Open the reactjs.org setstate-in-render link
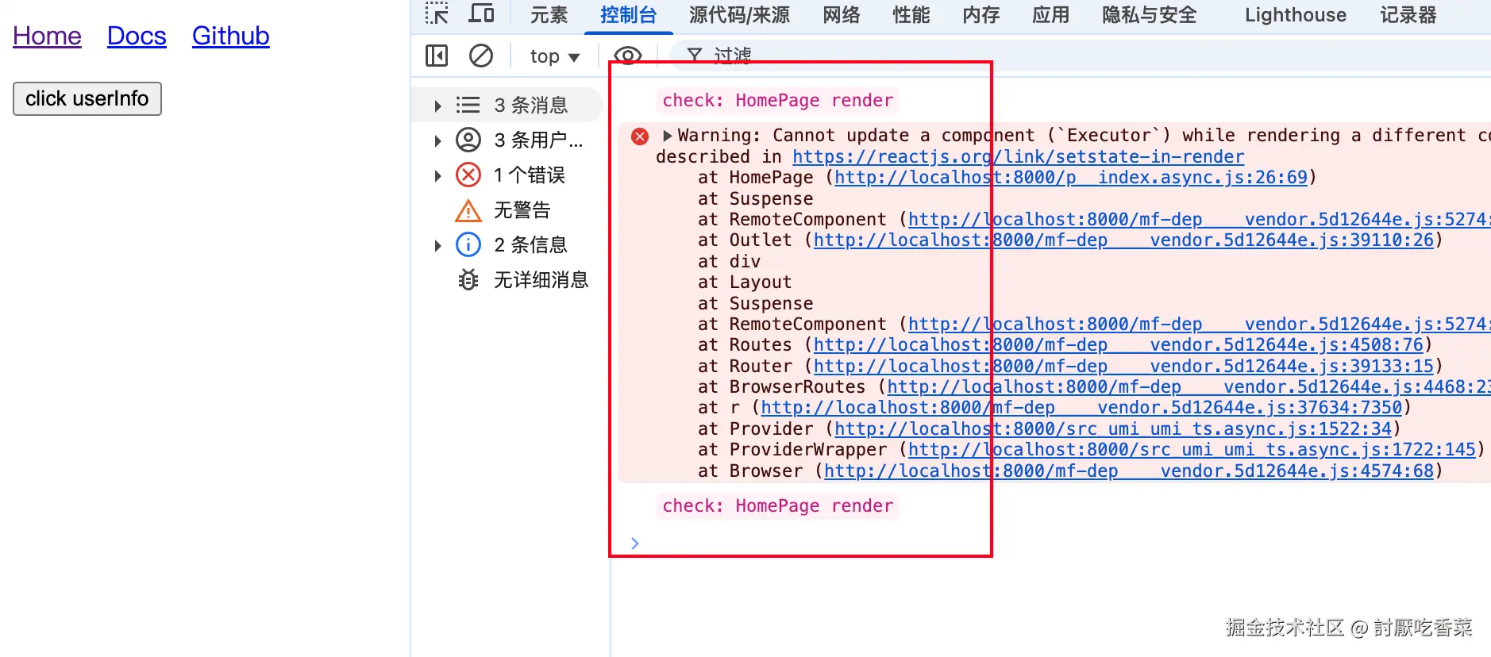The width and height of the screenshot is (1491, 657). pos(1019,156)
